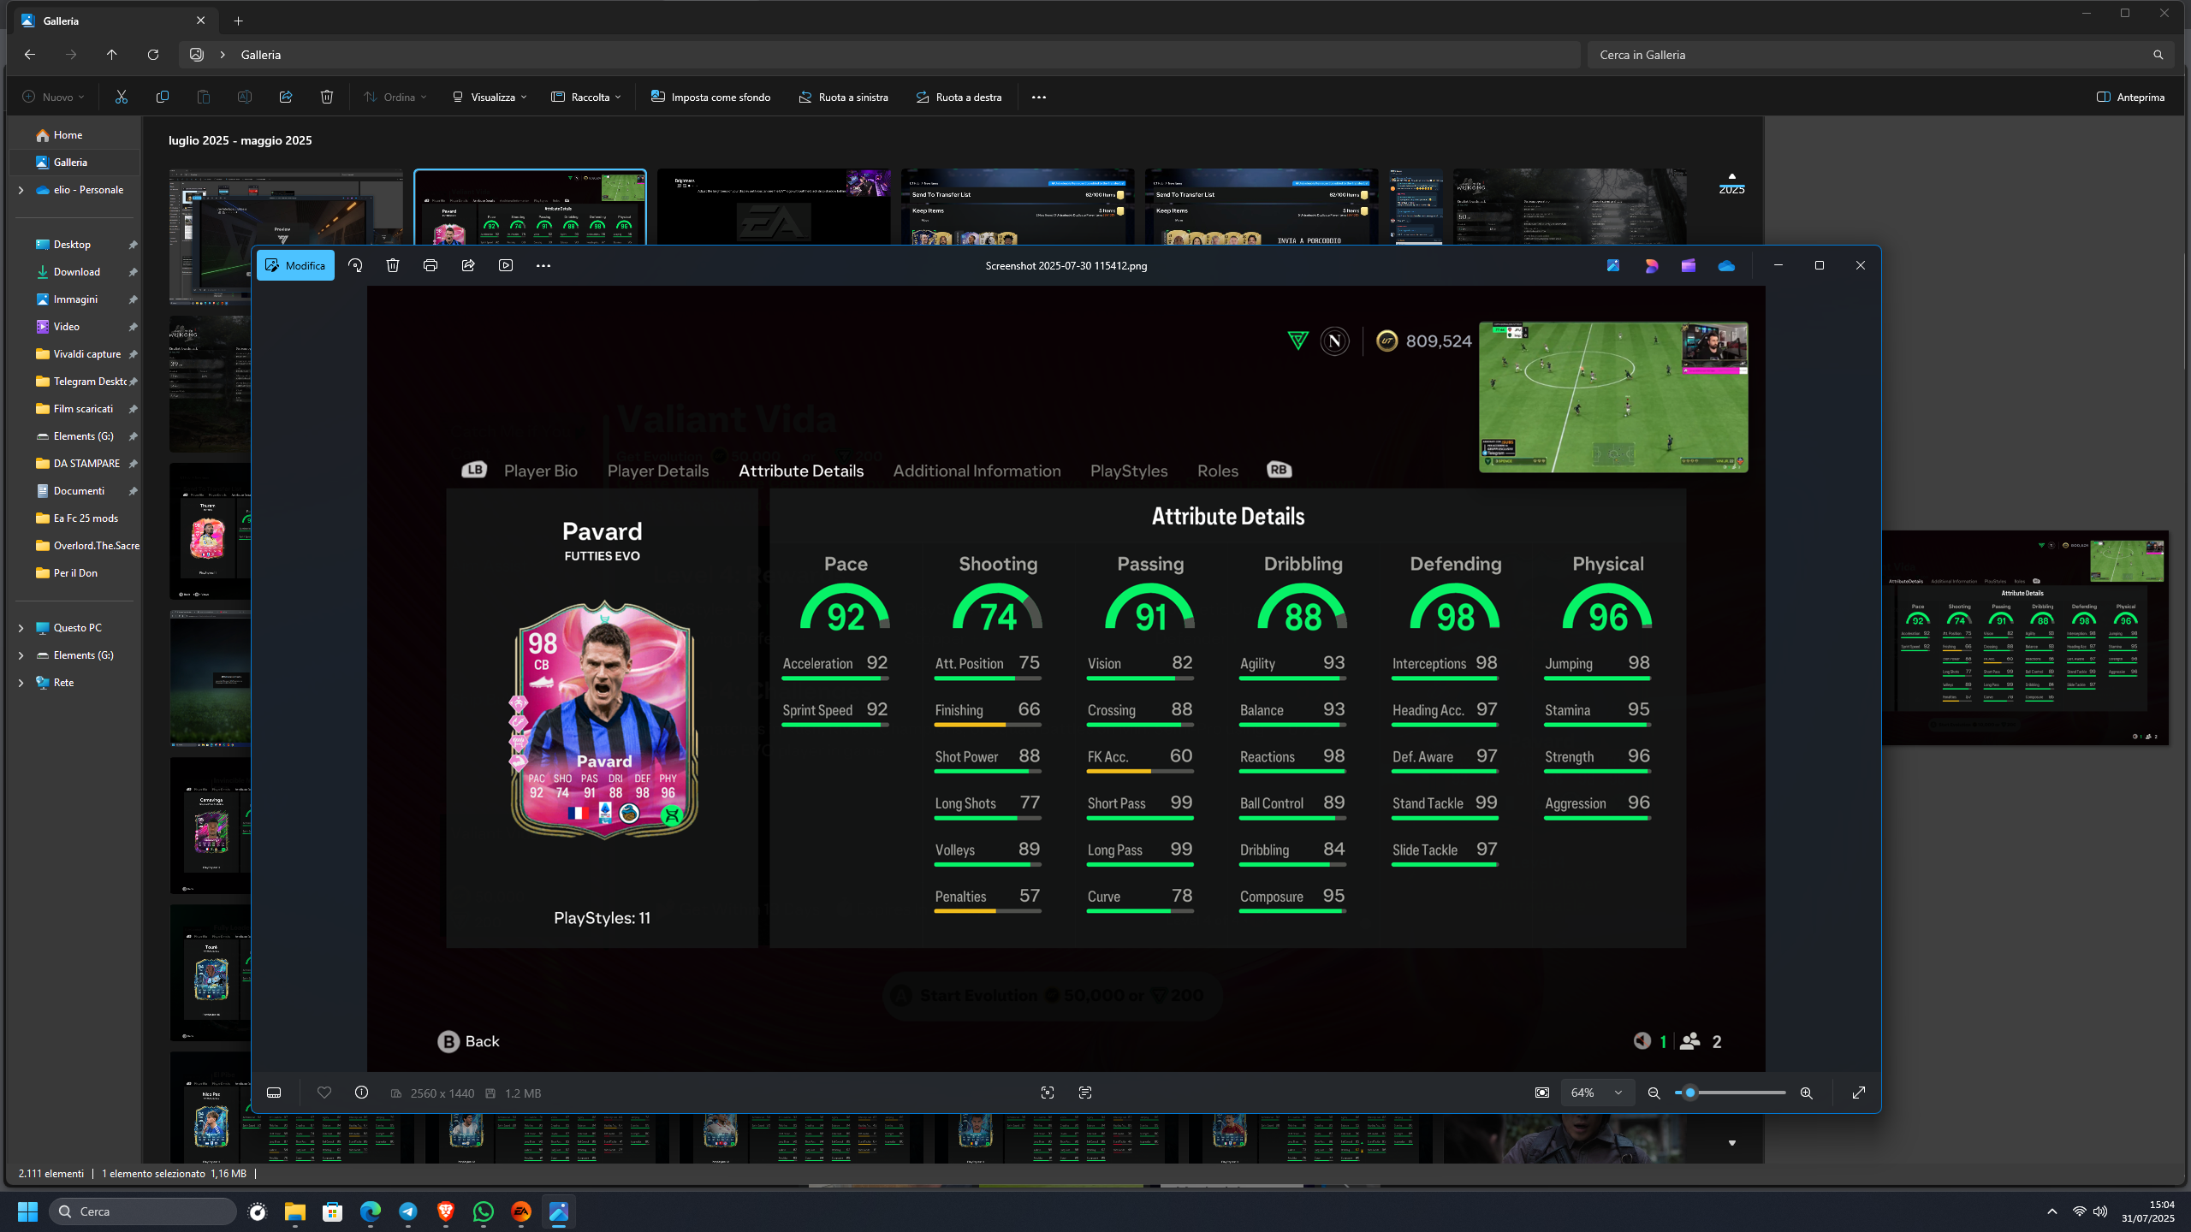Image resolution: width=2191 pixels, height=1232 pixels.
Task: Open the Windows Start menu
Action: click(27, 1211)
